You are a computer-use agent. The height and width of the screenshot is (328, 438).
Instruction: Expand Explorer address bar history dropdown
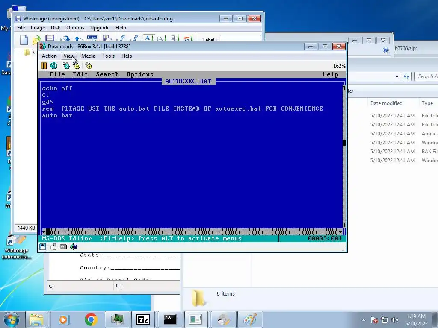[397, 77]
